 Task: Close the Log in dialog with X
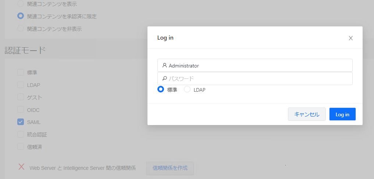[350, 38]
